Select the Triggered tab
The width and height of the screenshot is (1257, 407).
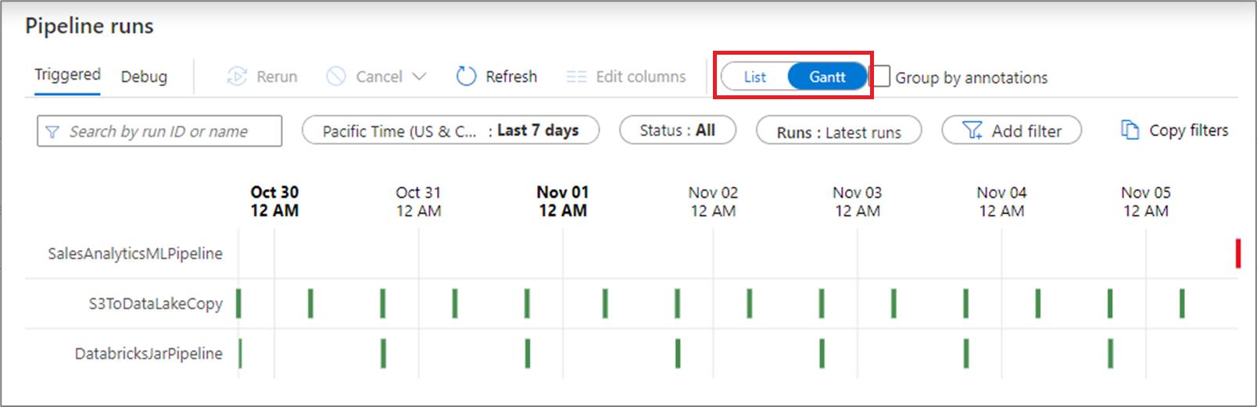pos(67,75)
